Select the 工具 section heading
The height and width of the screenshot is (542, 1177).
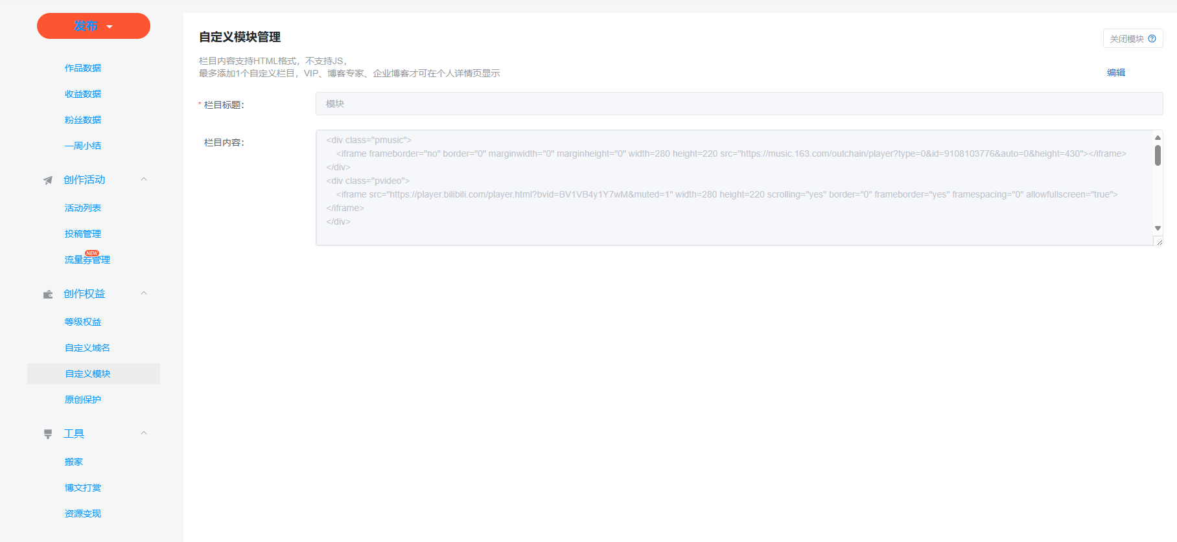click(x=74, y=433)
